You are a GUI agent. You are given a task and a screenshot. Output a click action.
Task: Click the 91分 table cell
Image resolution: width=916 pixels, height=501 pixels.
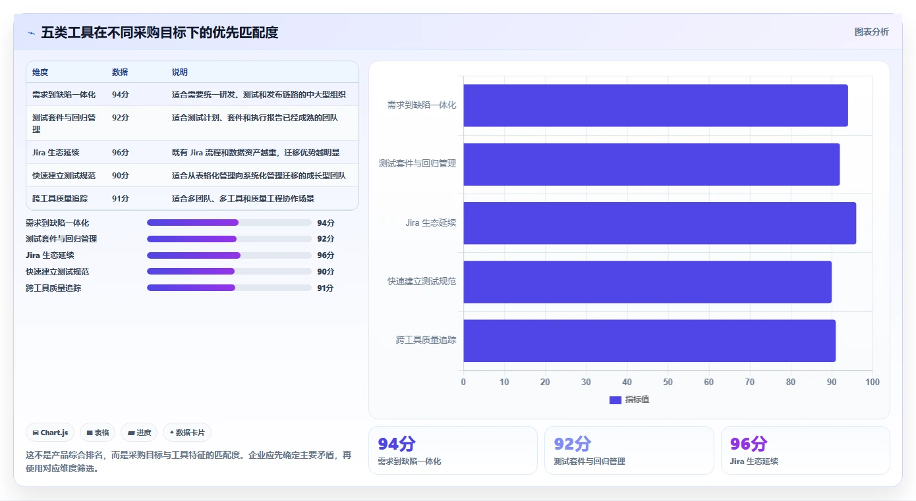click(121, 199)
